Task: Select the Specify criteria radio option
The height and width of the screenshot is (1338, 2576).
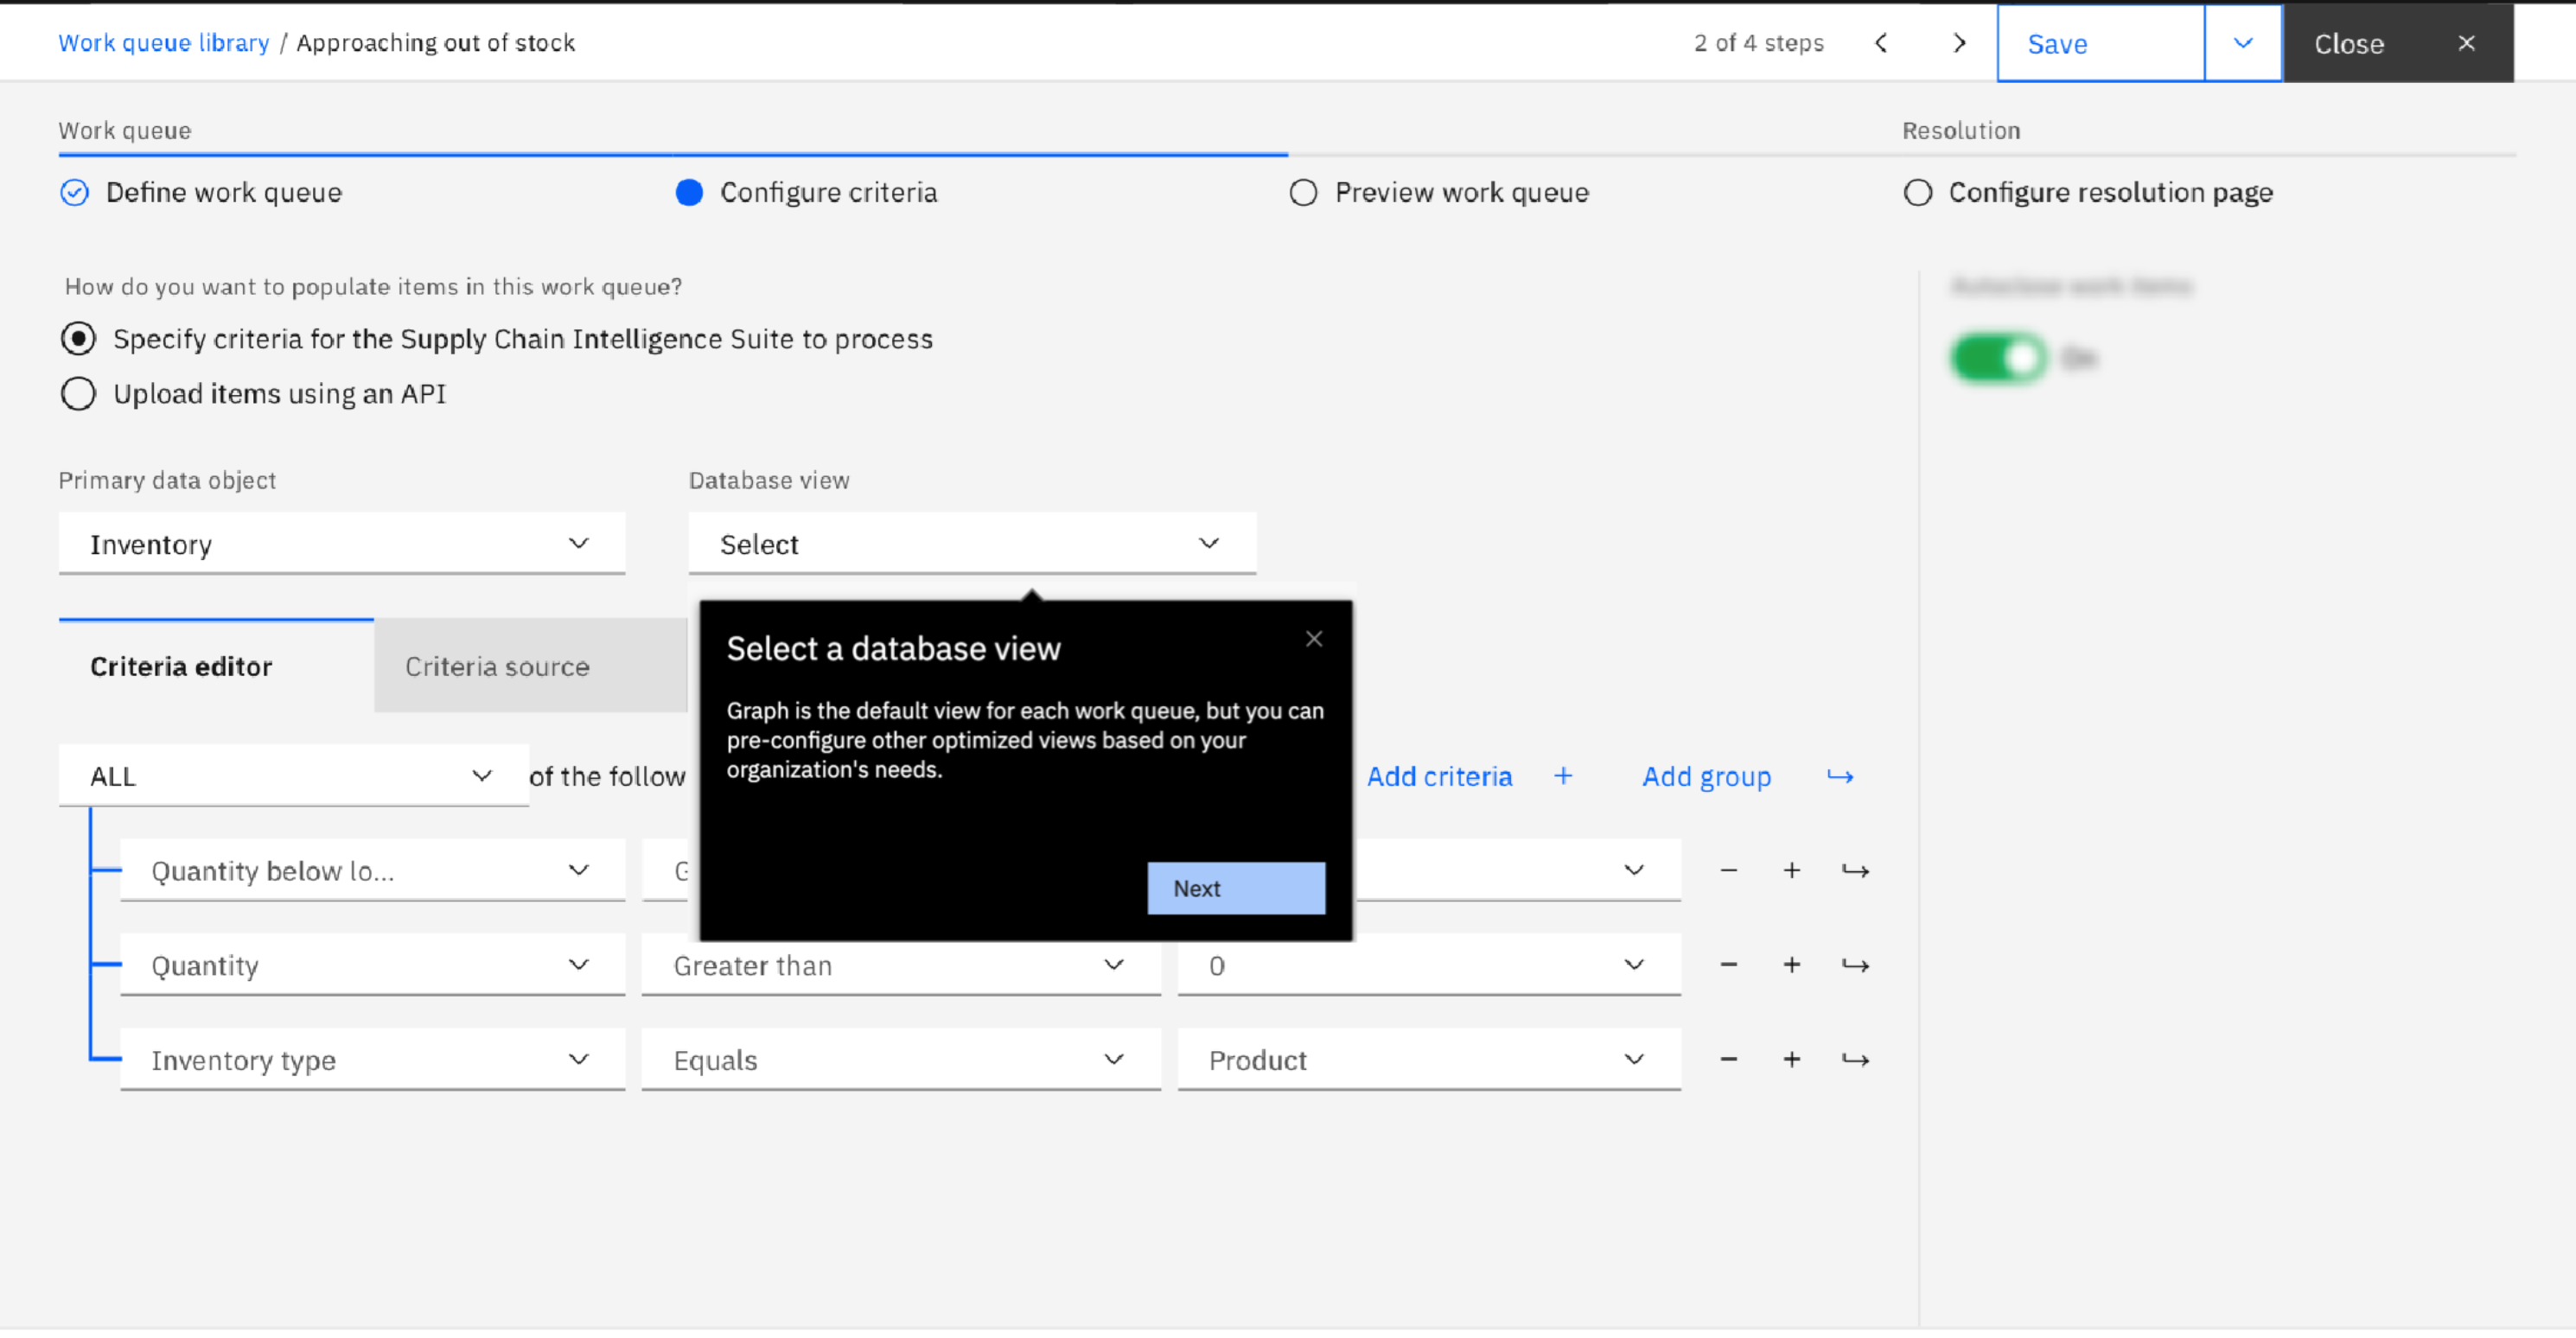Action: pyautogui.click(x=78, y=339)
